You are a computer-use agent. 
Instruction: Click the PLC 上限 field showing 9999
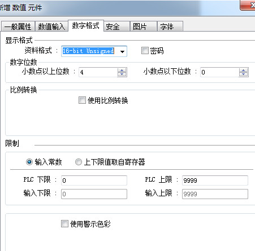[x=215, y=180]
